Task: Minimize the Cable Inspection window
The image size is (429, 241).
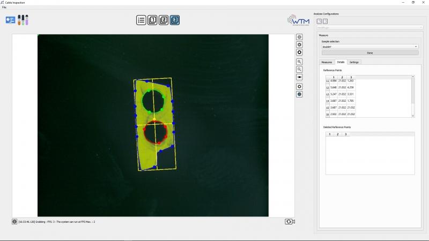Action: (403, 3)
